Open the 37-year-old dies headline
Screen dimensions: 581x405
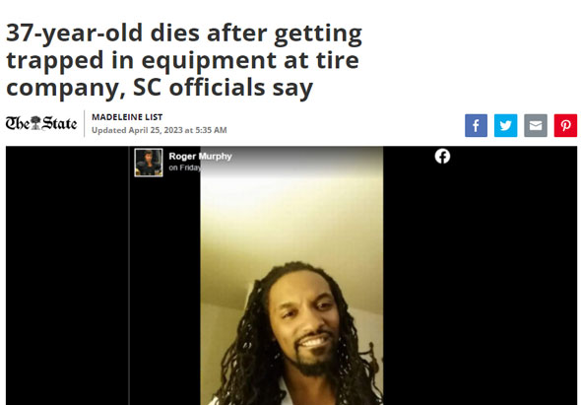pyautogui.click(x=184, y=60)
